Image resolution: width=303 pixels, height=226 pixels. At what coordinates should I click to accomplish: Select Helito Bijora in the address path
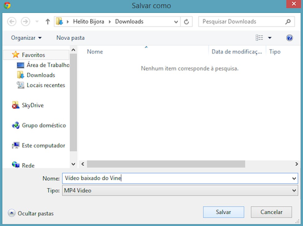click(x=88, y=22)
